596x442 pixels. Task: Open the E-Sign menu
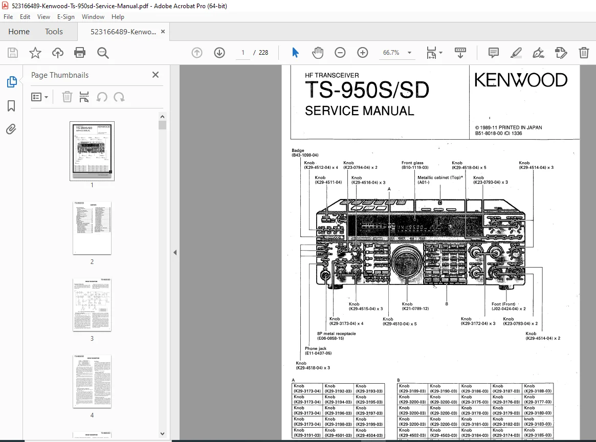tap(66, 17)
